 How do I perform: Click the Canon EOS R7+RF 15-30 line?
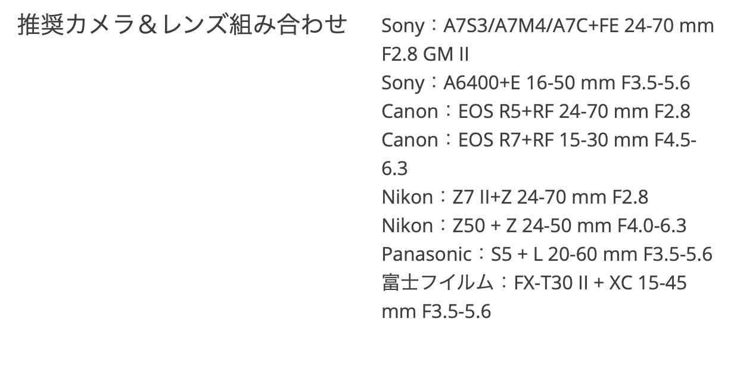click(539, 140)
